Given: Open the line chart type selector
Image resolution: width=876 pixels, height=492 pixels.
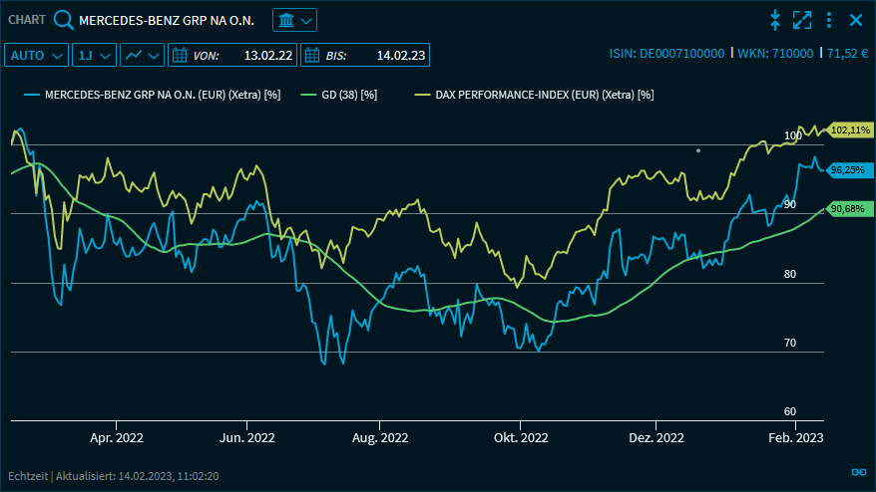Looking at the screenshot, I should click(142, 55).
